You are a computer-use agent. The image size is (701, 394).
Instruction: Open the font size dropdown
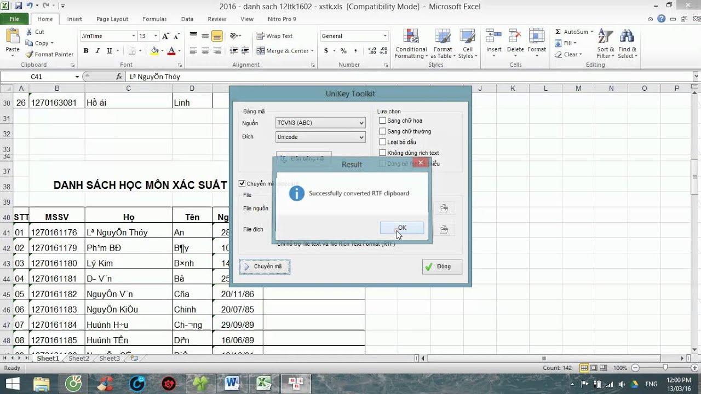[x=156, y=36]
